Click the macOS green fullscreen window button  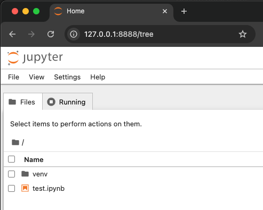36,11
